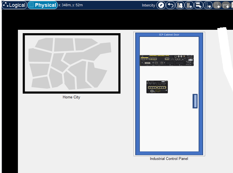Screen dimensions: 233x173
Task: Click the Home City text label
Action: pyautogui.click(x=71, y=97)
